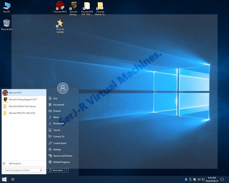Open Documents from start menu
Image resolution: width=229 pixels, height=183 pixels.
click(57, 105)
